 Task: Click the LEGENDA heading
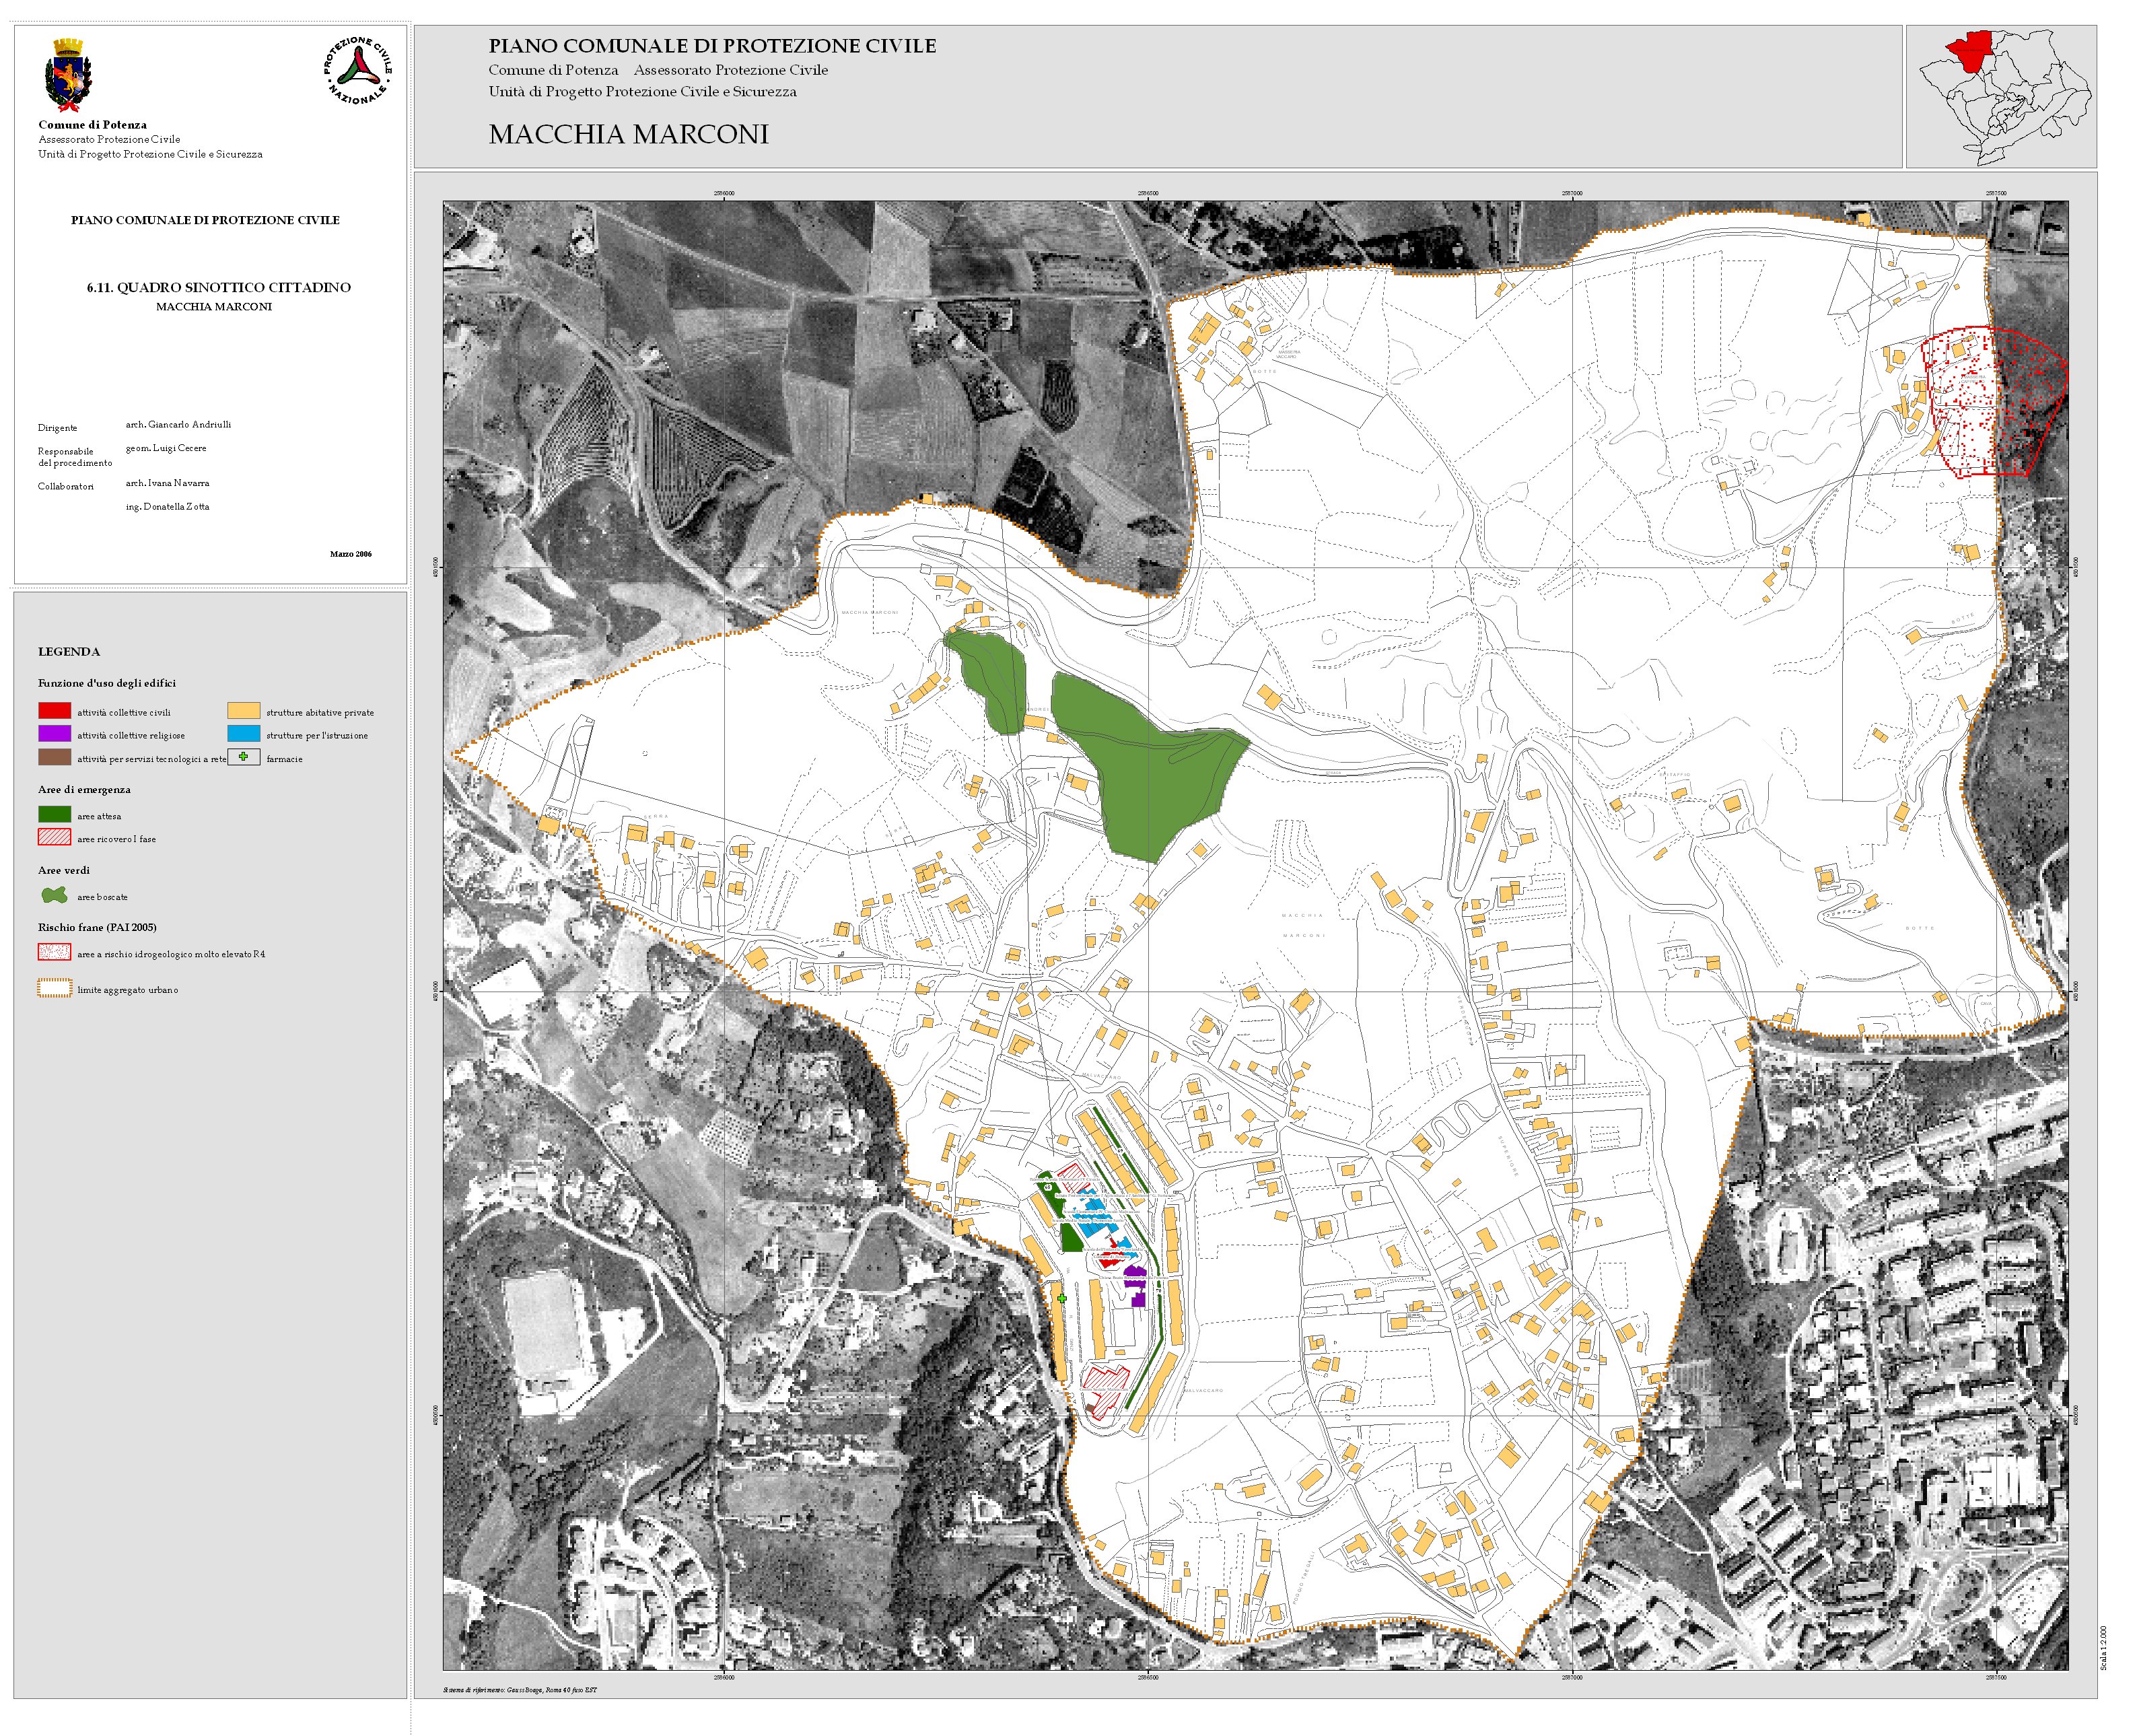[x=69, y=652]
